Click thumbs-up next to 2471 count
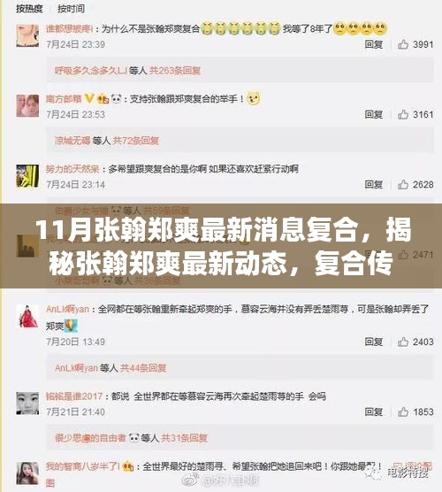The image size is (442, 492). [403, 254]
